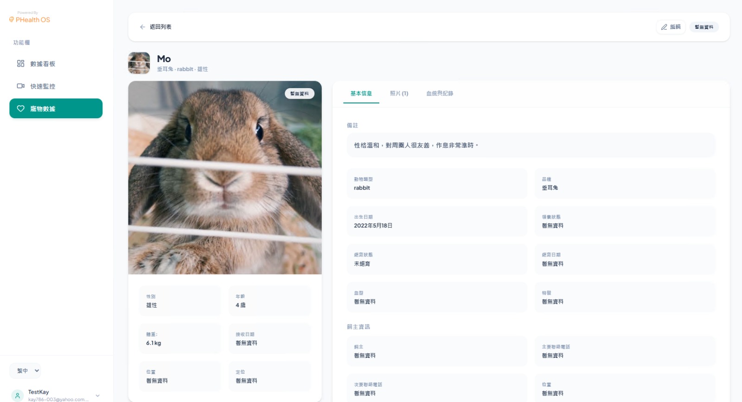Screen dimensions: 742x402
Task: Click the 暫無資料 badge on the photo
Action: click(300, 94)
